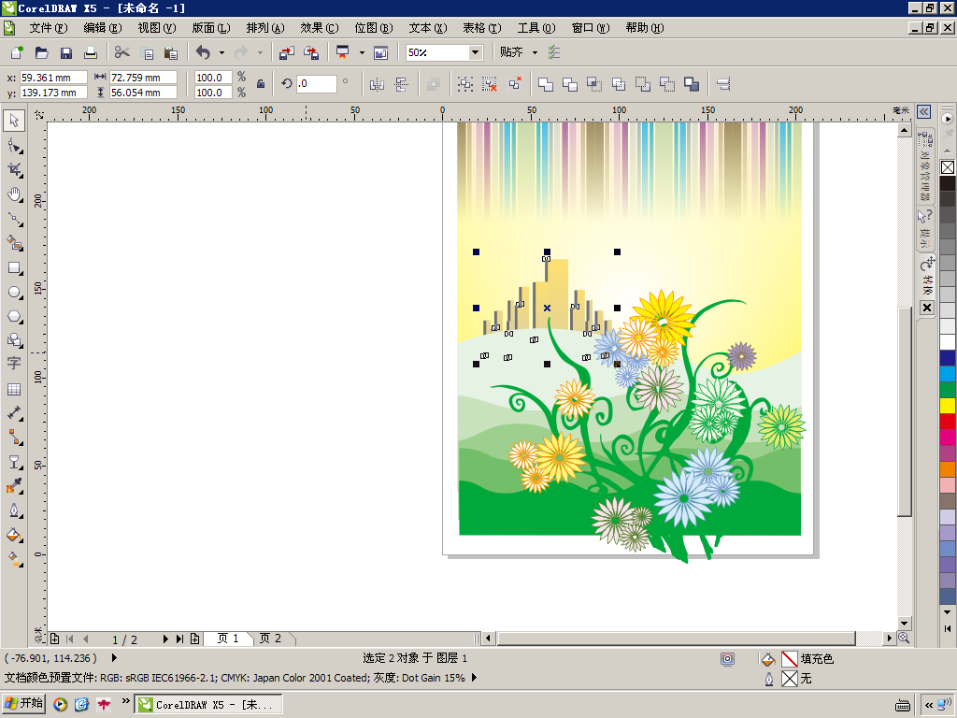Select the Freehand drawing tool
Image resolution: width=957 pixels, height=718 pixels.
(14, 219)
